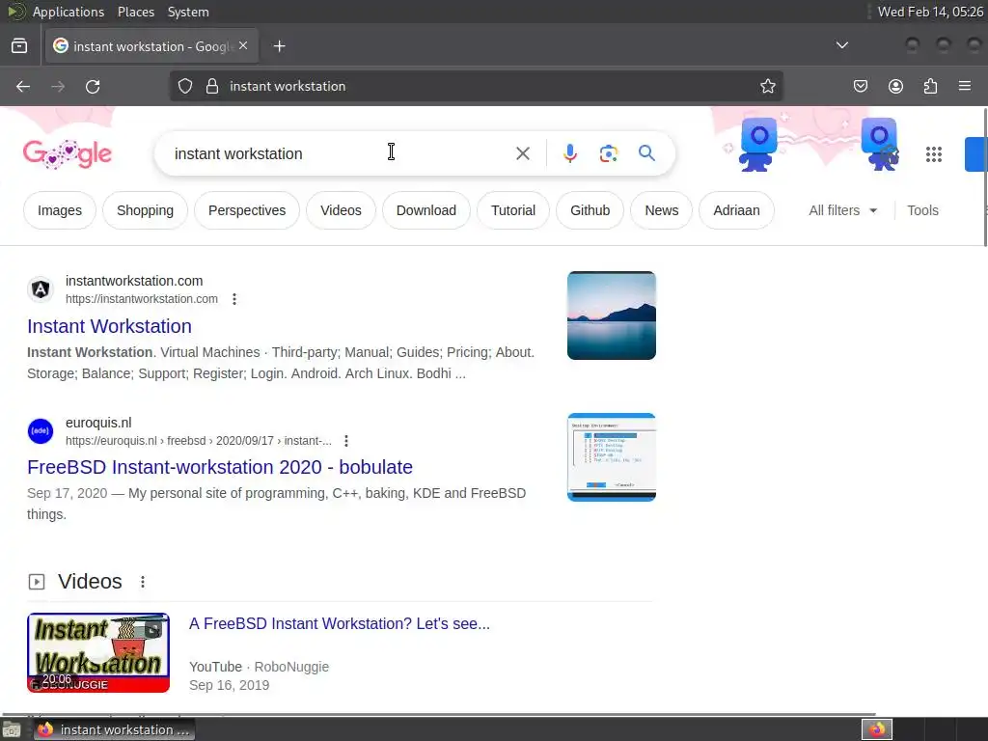Go back with the browser back arrow
This screenshot has width=988, height=741.
point(23,86)
